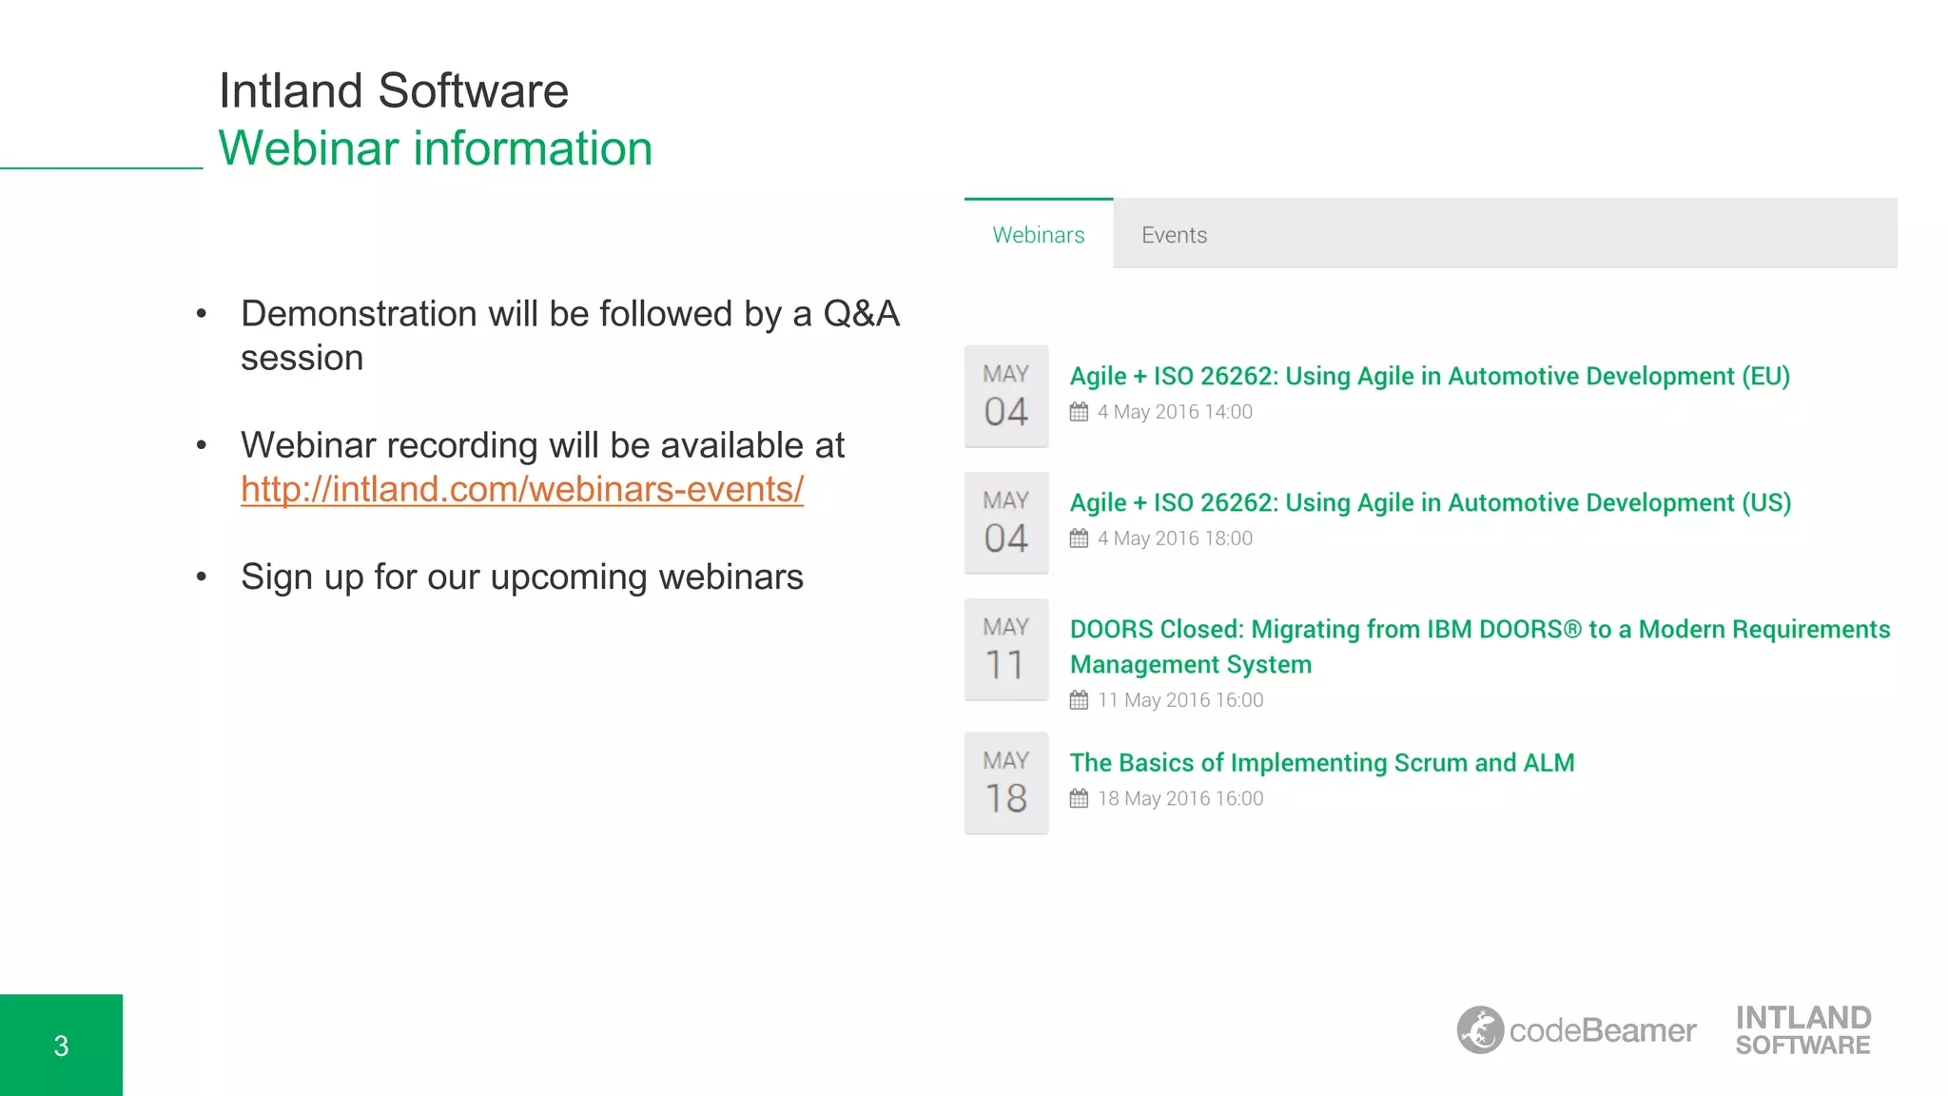1948x1096 pixels.
Task: Click the codeBeamer text label
Action: coord(1602,1030)
